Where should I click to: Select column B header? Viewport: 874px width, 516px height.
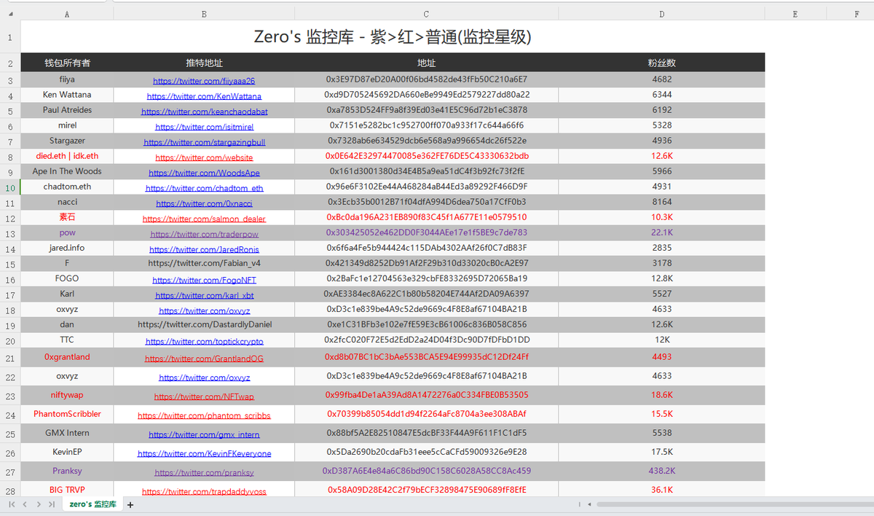[x=204, y=14]
